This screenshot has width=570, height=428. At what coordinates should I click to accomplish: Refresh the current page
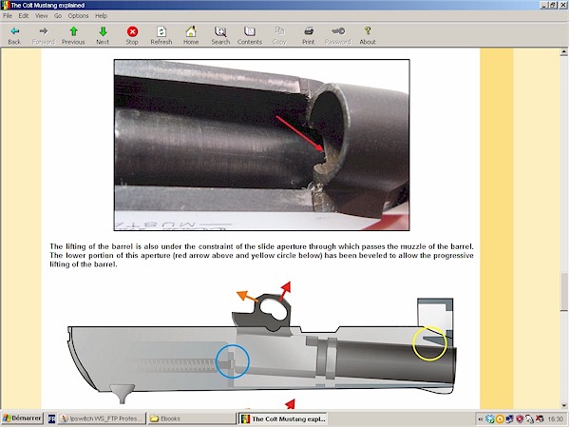pos(161,35)
